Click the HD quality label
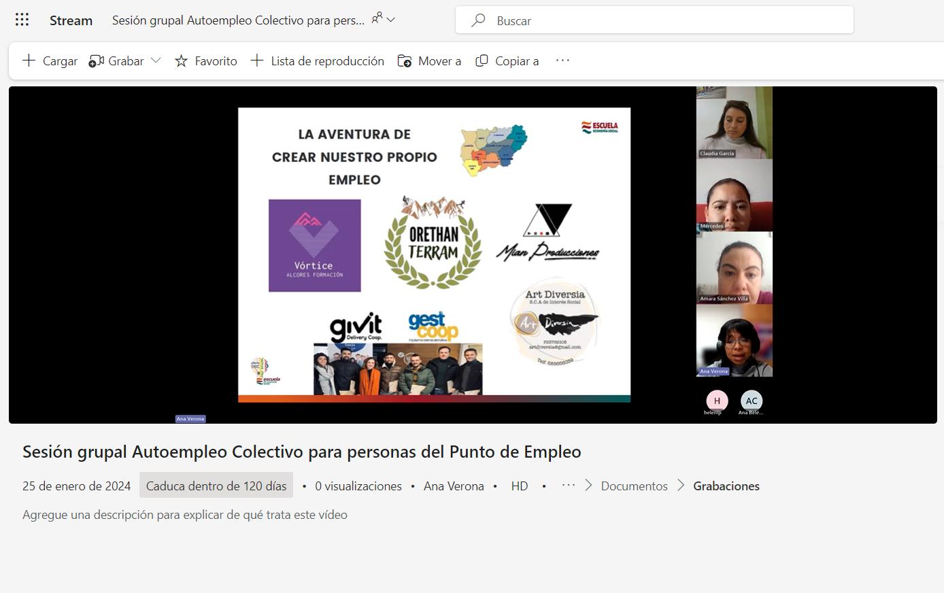 pyautogui.click(x=520, y=486)
